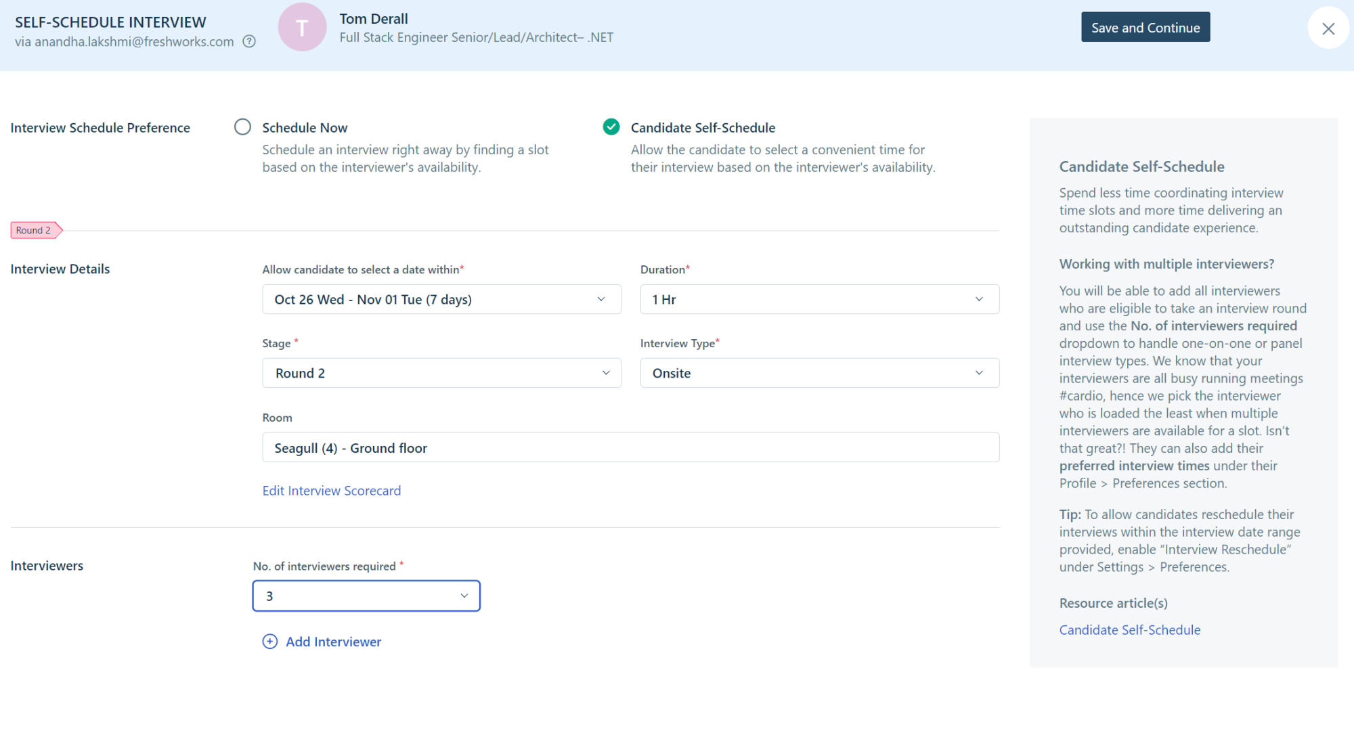Click the Interview Type chevron arrow
Image resolution: width=1354 pixels, height=737 pixels.
[979, 373]
